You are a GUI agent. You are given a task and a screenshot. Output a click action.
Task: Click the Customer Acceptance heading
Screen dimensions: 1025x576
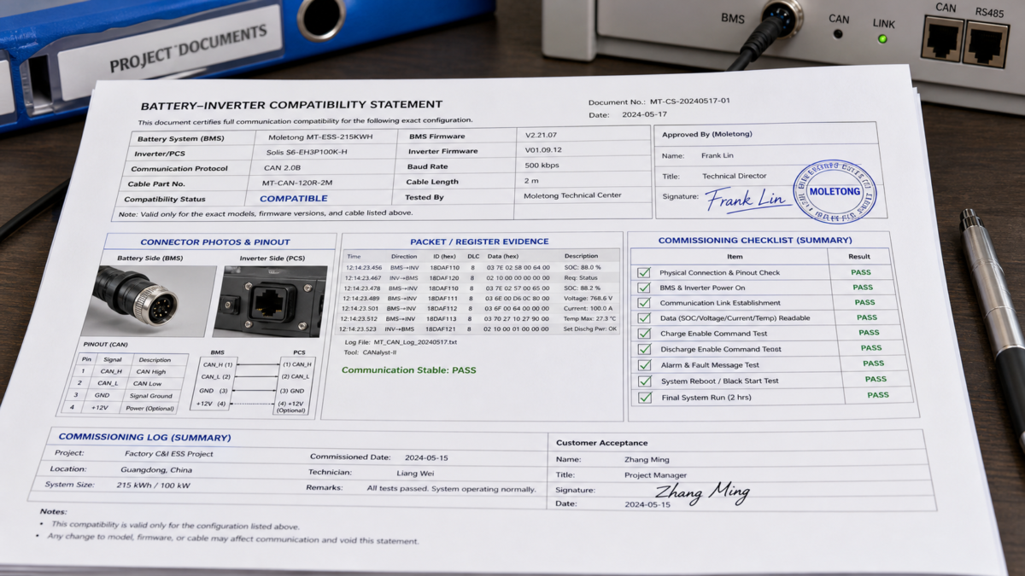(x=601, y=443)
